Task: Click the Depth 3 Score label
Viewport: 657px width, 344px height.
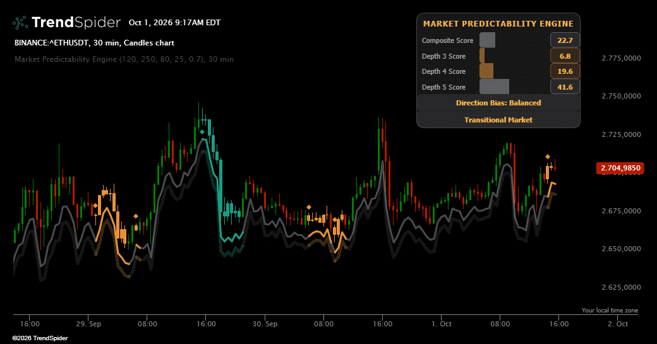Action: [x=443, y=56]
